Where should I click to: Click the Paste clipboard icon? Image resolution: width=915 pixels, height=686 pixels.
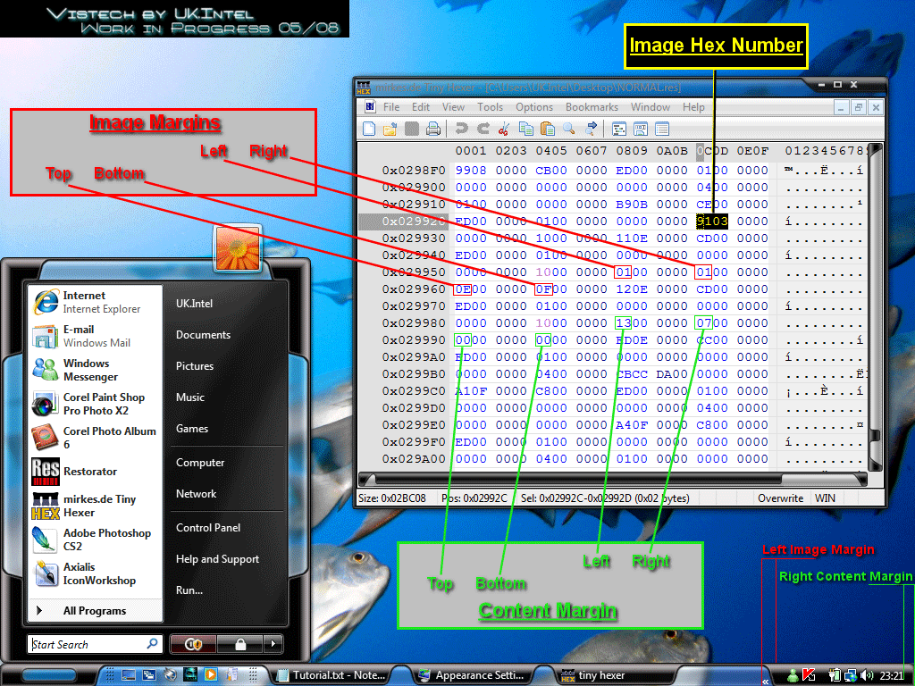tap(548, 129)
